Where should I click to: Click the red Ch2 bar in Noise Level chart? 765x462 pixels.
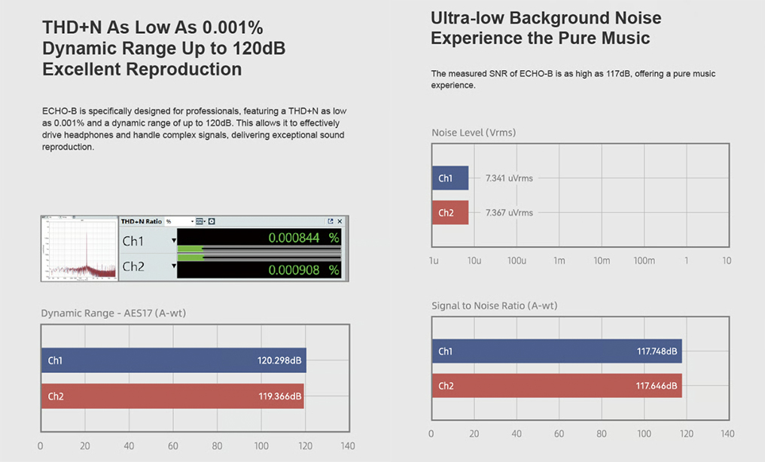coord(450,212)
